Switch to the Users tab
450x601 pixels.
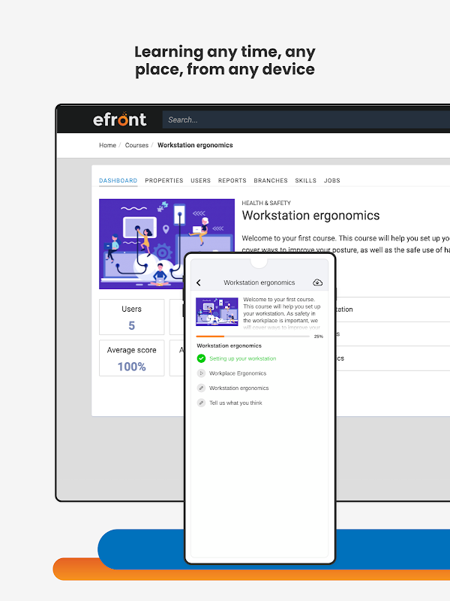[x=201, y=180]
